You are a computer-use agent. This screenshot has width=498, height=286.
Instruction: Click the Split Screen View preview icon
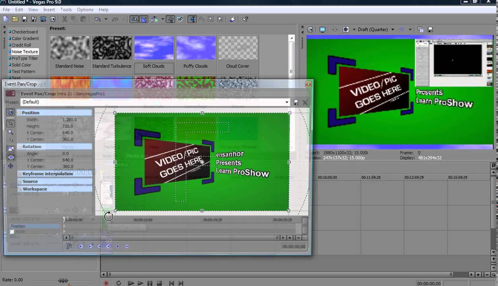click(x=346, y=29)
